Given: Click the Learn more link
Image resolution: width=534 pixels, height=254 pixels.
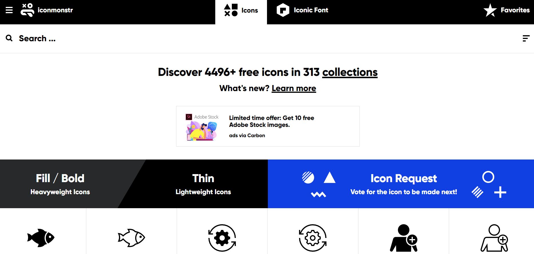Looking at the screenshot, I should click(x=294, y=88).
